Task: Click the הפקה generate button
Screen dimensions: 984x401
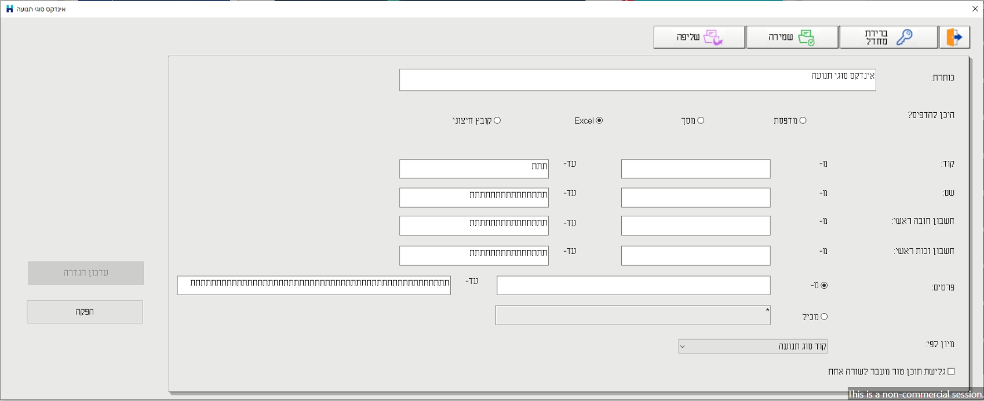Action: pos(85,312)
